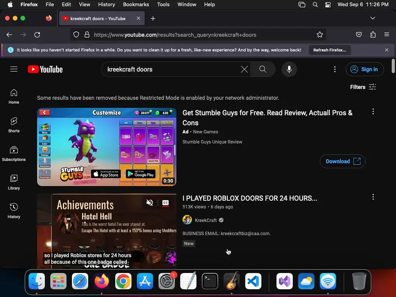Screen dimensions: 396x297
Task: Start voice search with the microphone icon
Action: (289, 69)
